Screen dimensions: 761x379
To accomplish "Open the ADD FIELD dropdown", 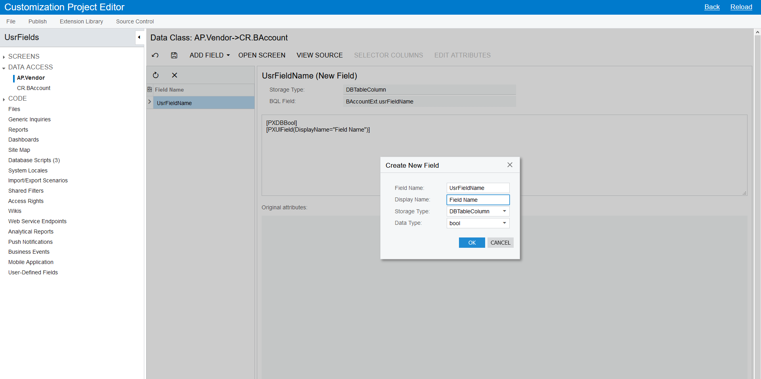I will point(209,55).
